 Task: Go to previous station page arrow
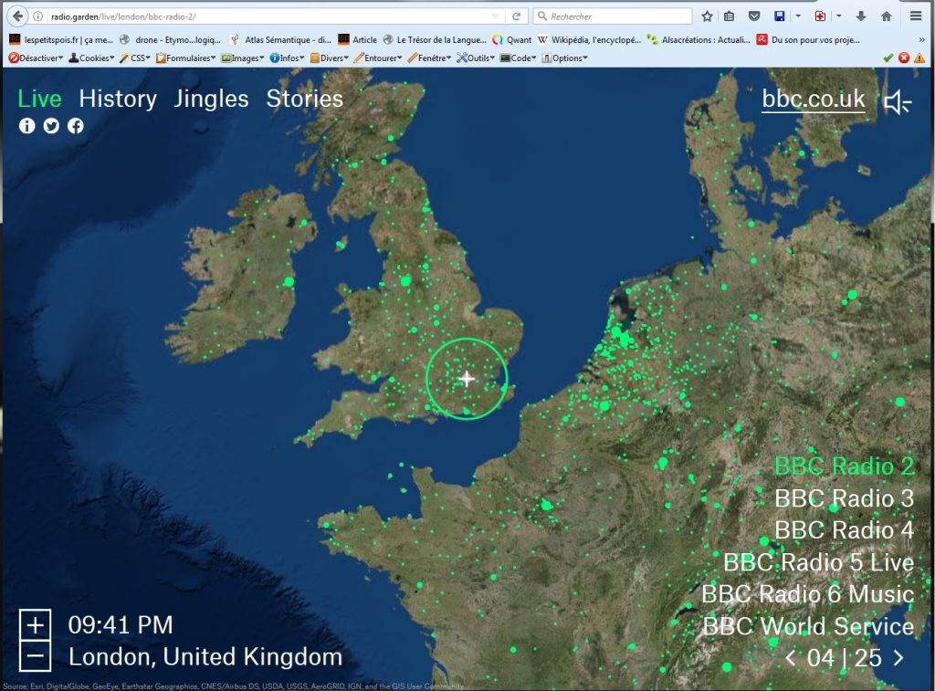click(791, 657)
